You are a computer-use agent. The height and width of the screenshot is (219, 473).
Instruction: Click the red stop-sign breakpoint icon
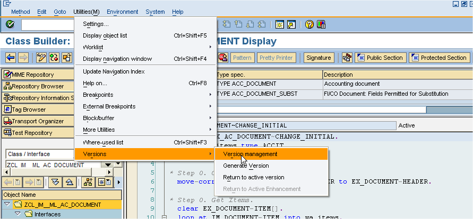pos(222,58)
